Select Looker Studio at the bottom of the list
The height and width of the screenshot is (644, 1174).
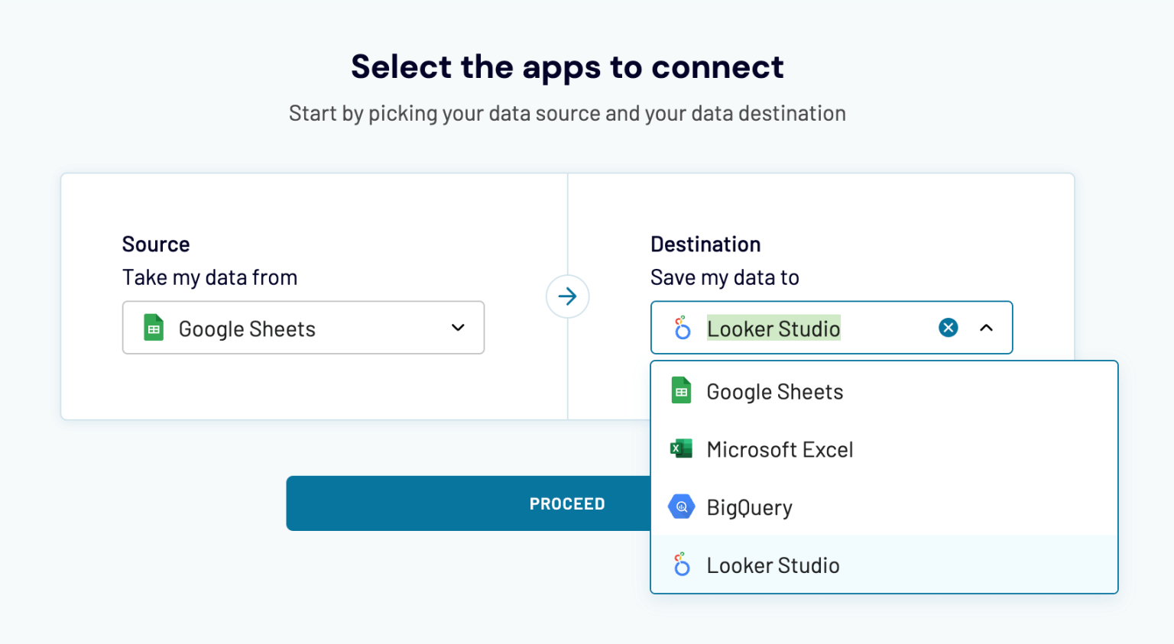773,565
